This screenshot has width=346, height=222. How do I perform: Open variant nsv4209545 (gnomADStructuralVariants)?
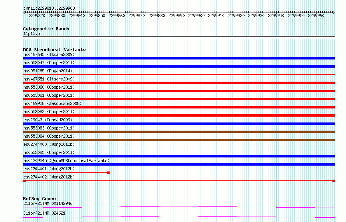[x=66, y=161]
